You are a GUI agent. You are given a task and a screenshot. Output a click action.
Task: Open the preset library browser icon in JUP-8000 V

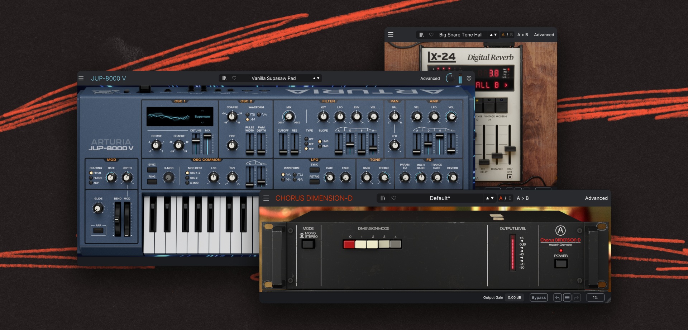click(225, 78)
